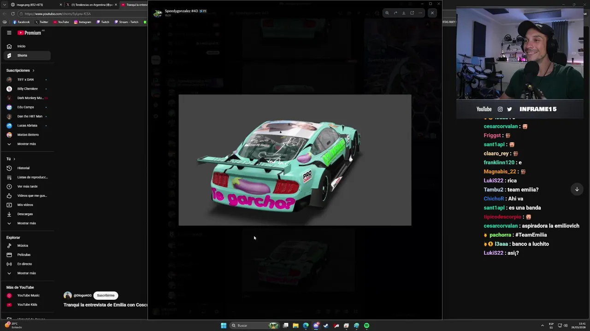
Task: Open Microsoft Edge from taskbar
Action: tap(306, 325)
